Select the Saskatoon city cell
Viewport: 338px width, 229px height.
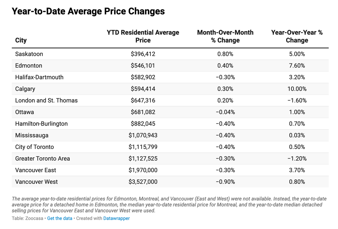pos(29,54)
